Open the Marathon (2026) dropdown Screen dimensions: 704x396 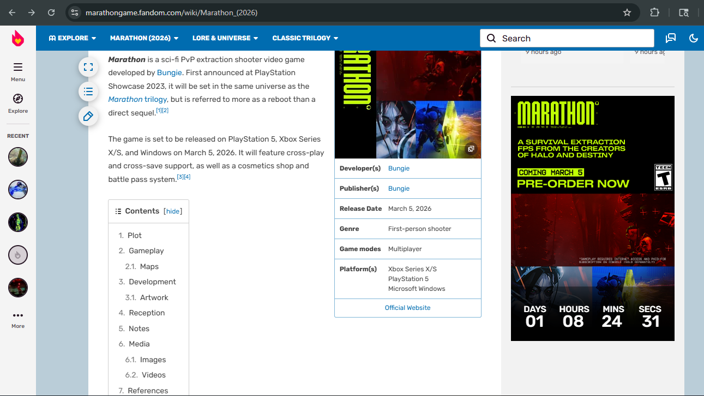click(x=144, y=38)
